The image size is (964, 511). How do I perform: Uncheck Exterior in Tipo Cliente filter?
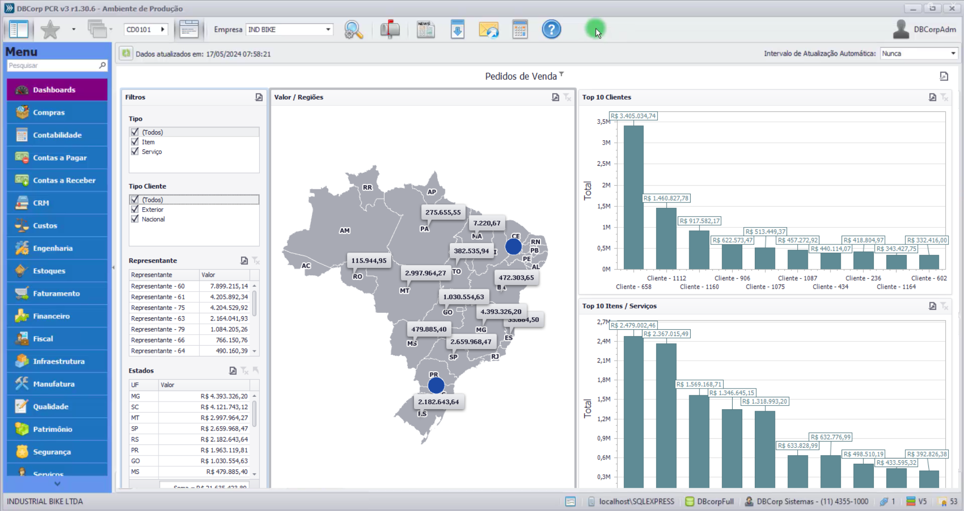pos(134,209)
